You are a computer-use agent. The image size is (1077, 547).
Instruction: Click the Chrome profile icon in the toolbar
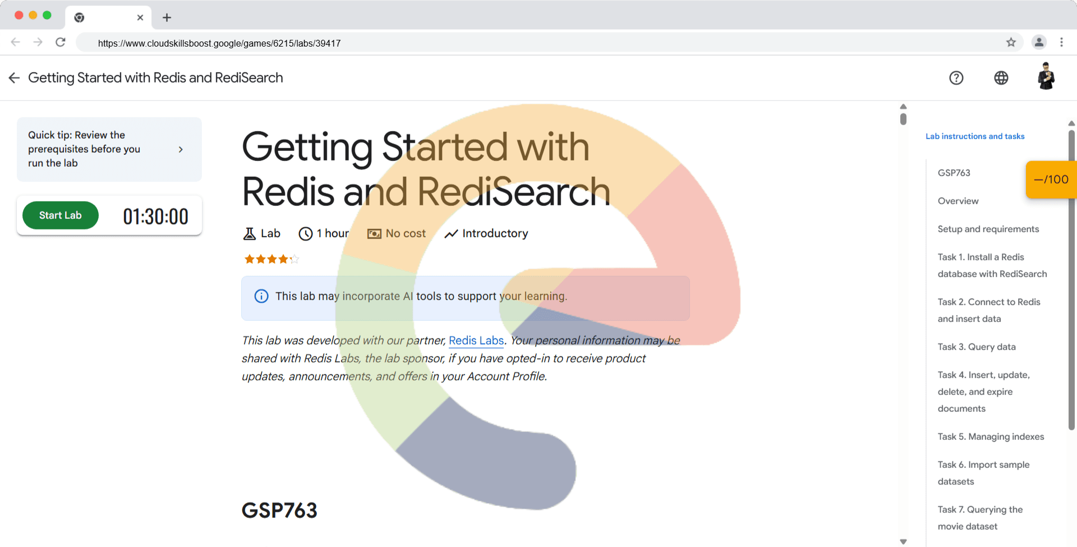coord(1039,43)
